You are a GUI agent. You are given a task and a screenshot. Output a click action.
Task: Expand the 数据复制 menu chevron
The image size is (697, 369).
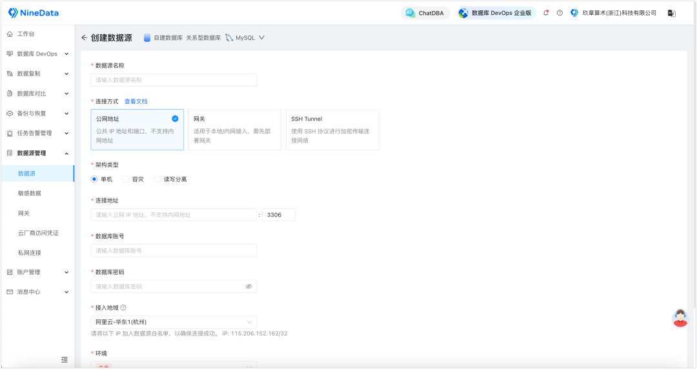click(x=66, y=74)
